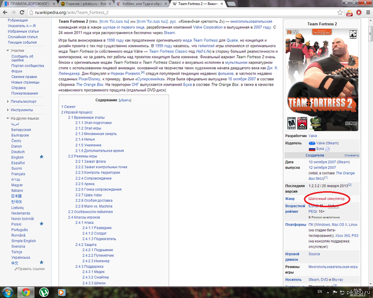Click the Team Fortress 2 box cover image
Screen dimensions: 373x298
[322, 80]
